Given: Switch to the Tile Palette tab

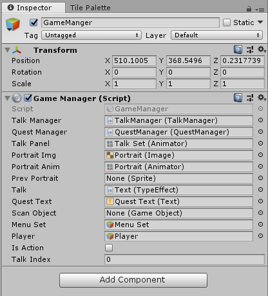Looking at the screenshot, I should [x=90, y=8].
